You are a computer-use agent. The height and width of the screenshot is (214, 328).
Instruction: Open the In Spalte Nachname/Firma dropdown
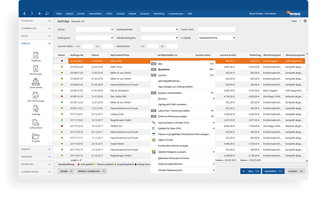click(216, 38)
